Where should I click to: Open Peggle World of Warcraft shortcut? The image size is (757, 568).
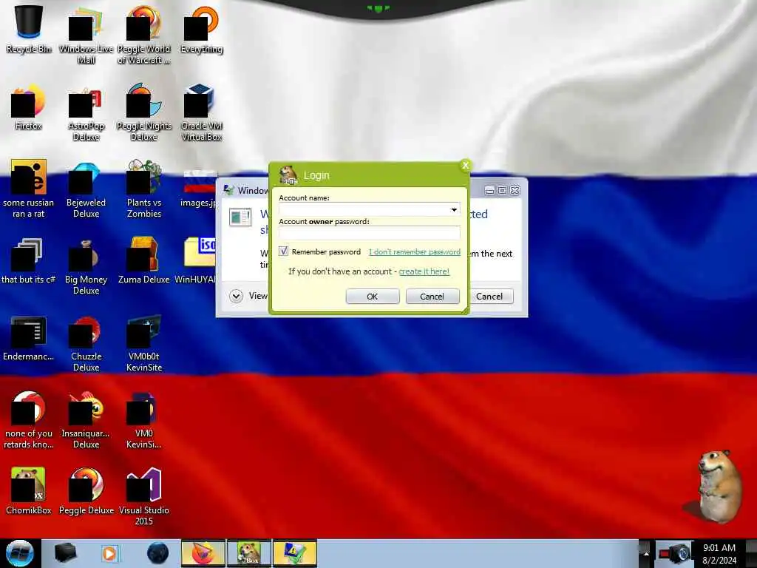[144, 35]
